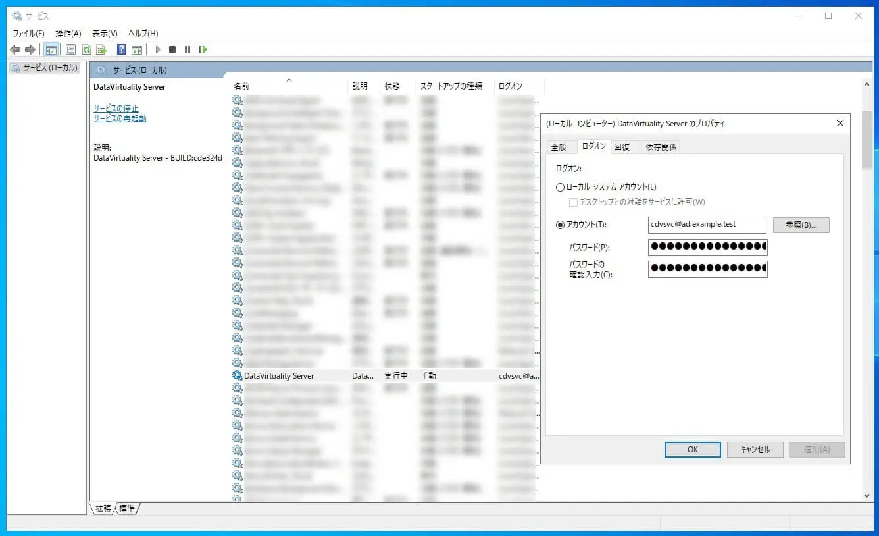Click the vertical scrollbar thumb of services list
The width and height of the screenshot is (879, 536).
tap(866, 139)
